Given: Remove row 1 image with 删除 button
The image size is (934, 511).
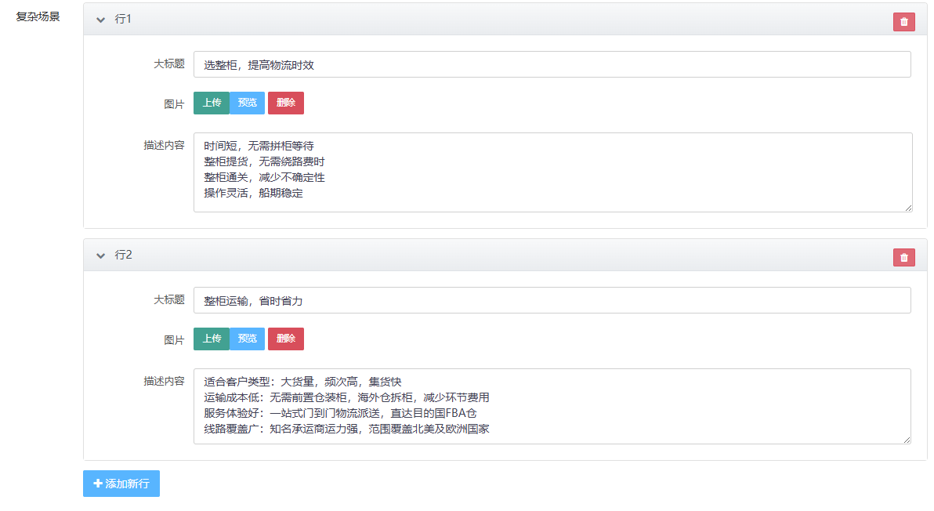Looking at the screenshot, I should pyautogui.click(x=285, y=103).
